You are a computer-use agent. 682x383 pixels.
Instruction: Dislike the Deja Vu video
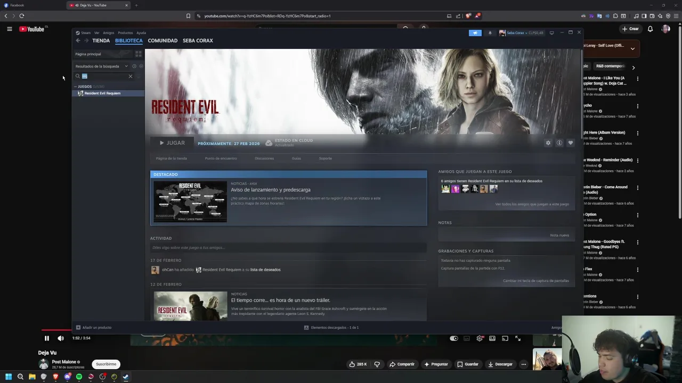[377, 364]
